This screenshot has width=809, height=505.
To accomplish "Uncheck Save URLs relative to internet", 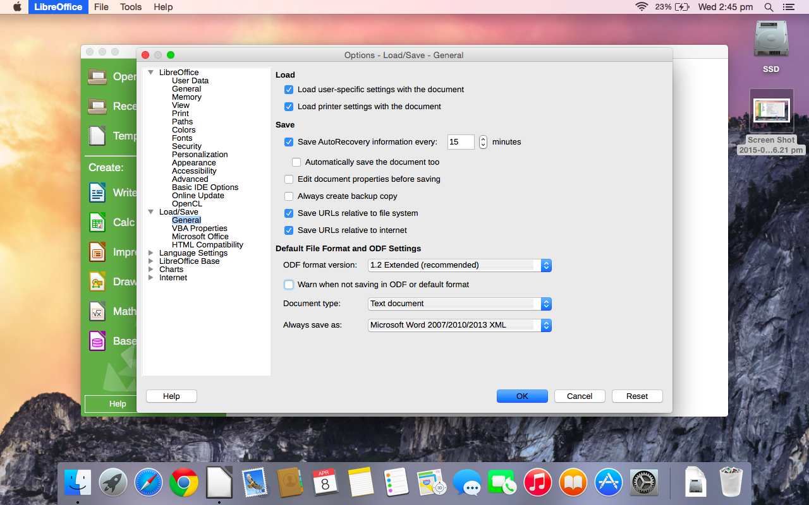I will [289, 230].
